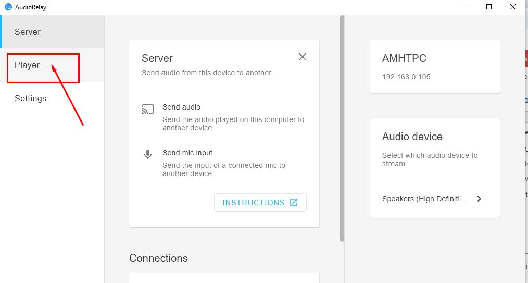Expand the Speakers chevron arrow
Viewport: 528px width, 283px height.
click(x=479, y=199)
